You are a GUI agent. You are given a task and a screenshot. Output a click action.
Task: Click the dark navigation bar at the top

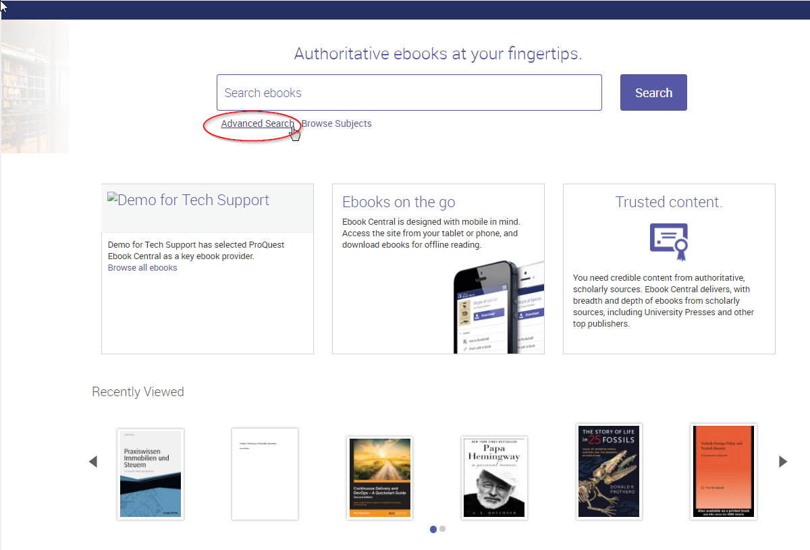pyautogui.click(x=405, y=9)
